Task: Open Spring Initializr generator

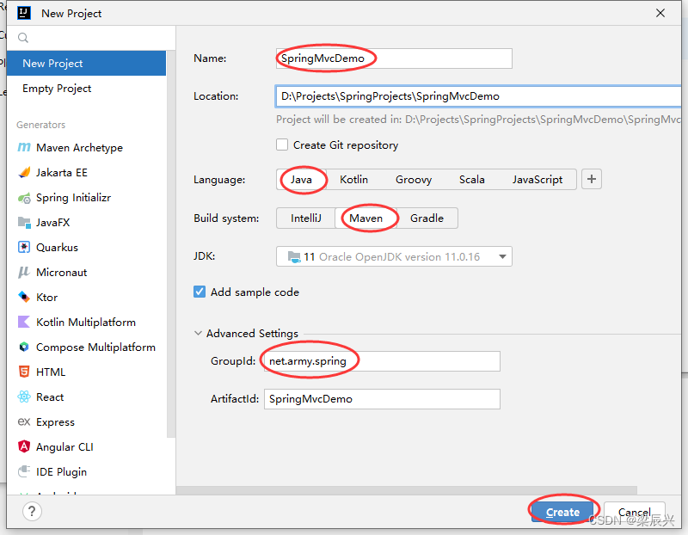Action: click(x=87, y=198)
